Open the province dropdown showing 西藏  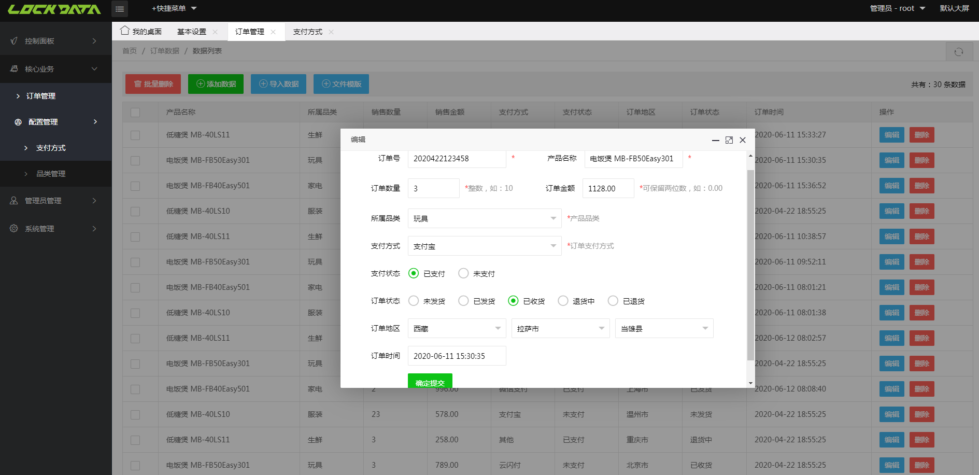click(457, 328)
